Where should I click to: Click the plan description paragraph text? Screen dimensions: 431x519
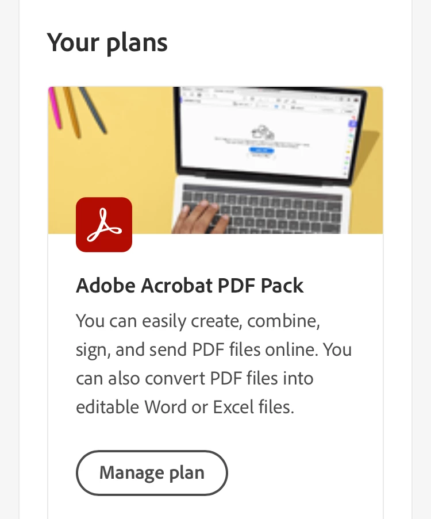214,364
